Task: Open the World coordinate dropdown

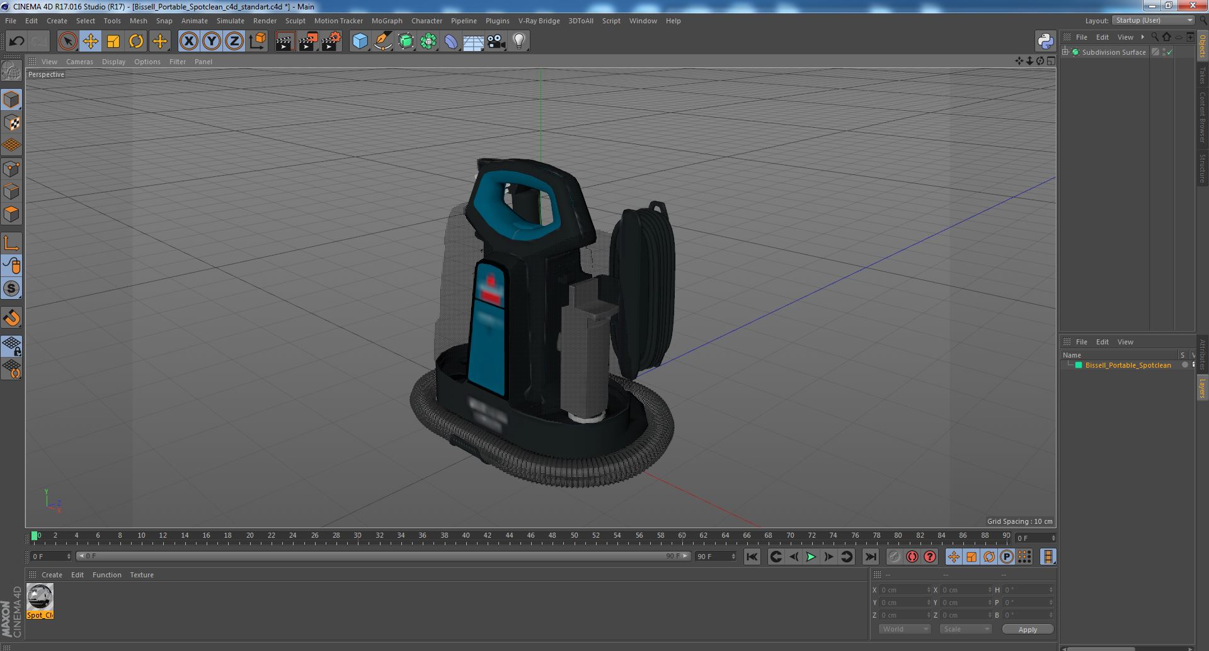Action: tap(904, 629)
